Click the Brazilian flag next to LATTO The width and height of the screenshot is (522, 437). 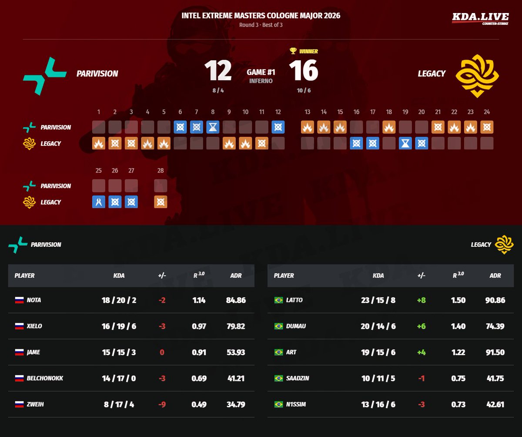click(x=278, y=300)
